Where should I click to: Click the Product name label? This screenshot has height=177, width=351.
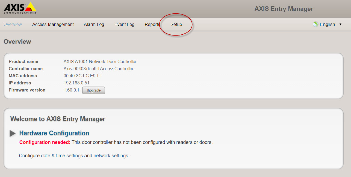tap(23, 62)
